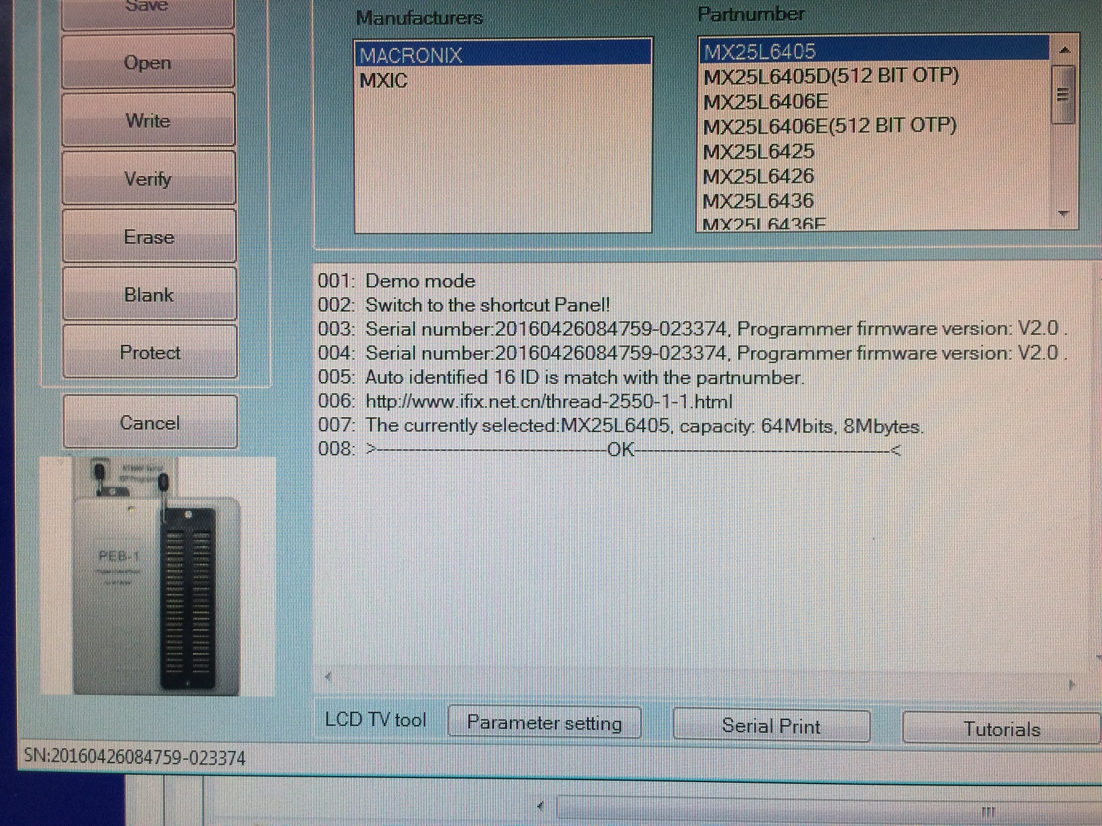1102x826 pixels.
Task: Click down arrow of Partnumber scrollbar
Action: (x=1064, y=213)
